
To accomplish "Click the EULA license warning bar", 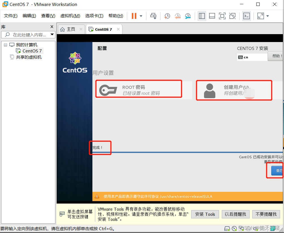I will [x=188, y=196].
